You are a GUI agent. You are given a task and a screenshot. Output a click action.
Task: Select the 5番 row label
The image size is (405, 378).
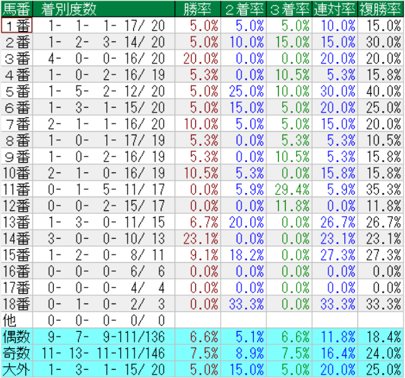[x=17, y=91]
